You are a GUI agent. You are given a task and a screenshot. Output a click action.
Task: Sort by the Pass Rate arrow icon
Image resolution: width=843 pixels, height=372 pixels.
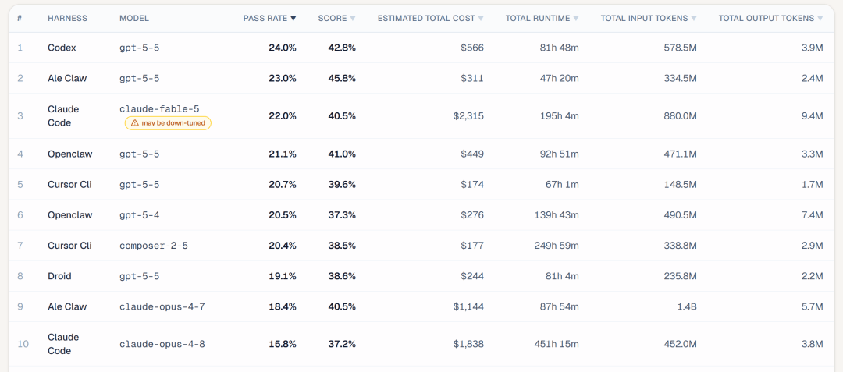pyautogui.click(x=293, y=18)
